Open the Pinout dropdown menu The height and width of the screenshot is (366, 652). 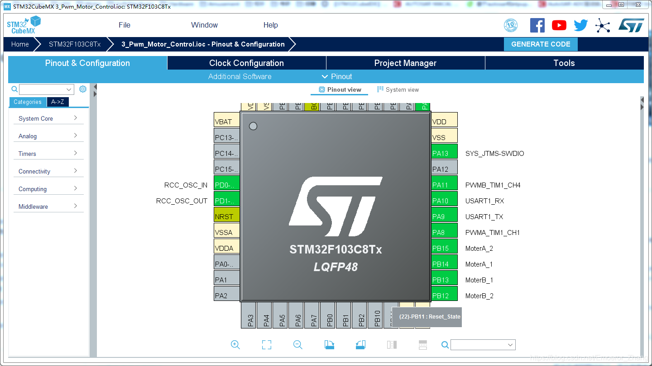pos(337,76)
